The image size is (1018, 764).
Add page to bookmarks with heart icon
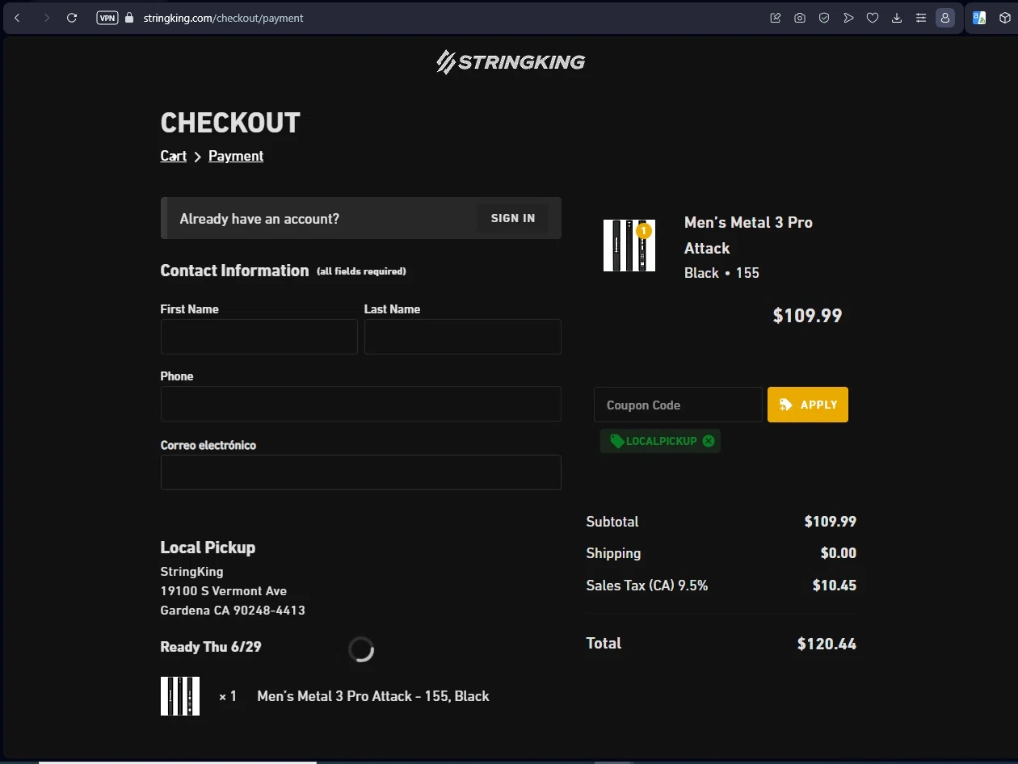(873, 18)
